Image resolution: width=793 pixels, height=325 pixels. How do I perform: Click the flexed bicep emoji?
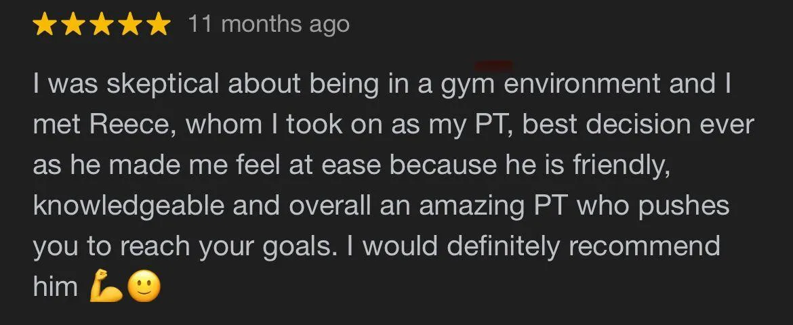(106, 286)
